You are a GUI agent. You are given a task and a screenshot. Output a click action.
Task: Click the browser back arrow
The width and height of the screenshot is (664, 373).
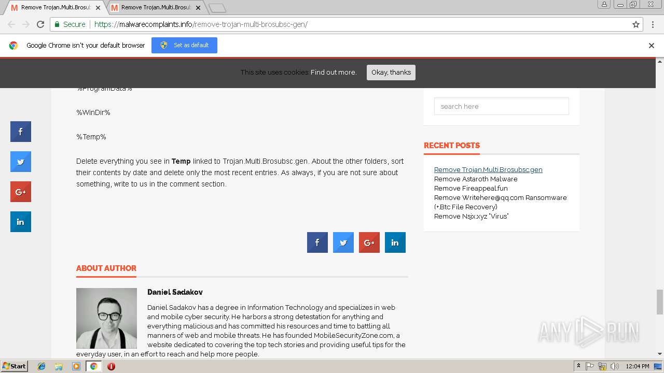[11, 24]
